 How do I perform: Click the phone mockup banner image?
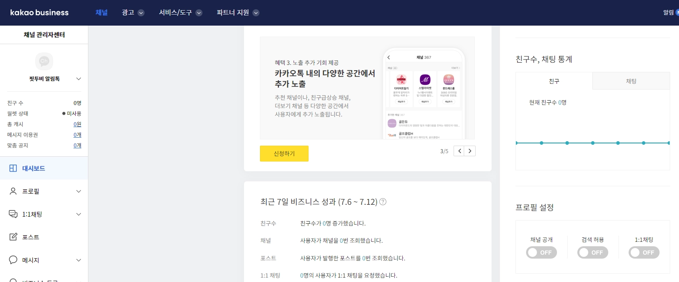[423, 94]
